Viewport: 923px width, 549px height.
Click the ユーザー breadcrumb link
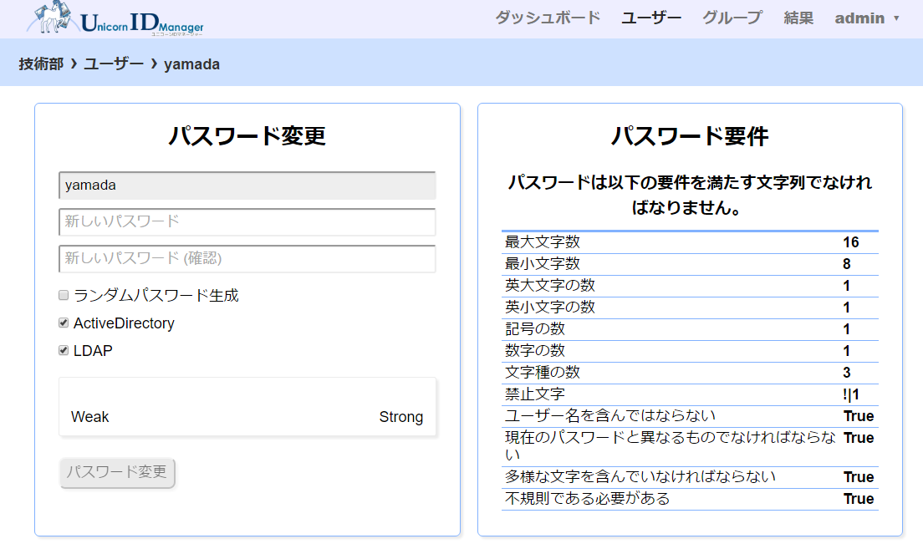click(114, 64)
